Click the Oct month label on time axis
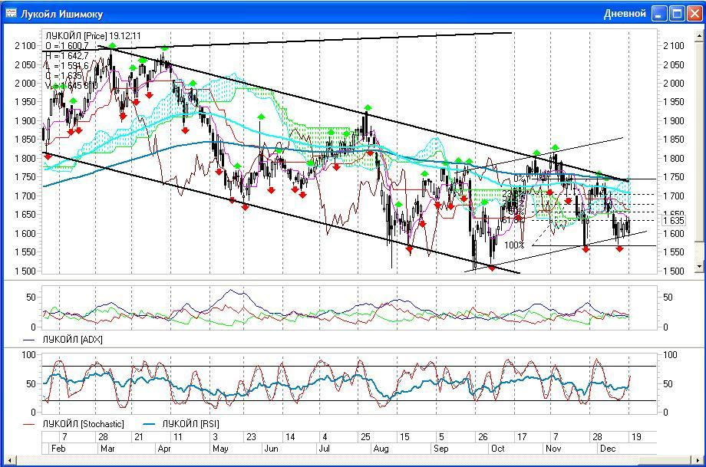This screenshot has width=706, height=467. (497, 449)
